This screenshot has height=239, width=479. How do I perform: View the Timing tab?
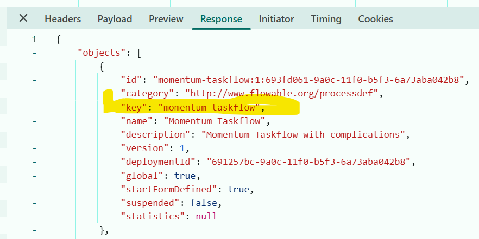[326, 19]
